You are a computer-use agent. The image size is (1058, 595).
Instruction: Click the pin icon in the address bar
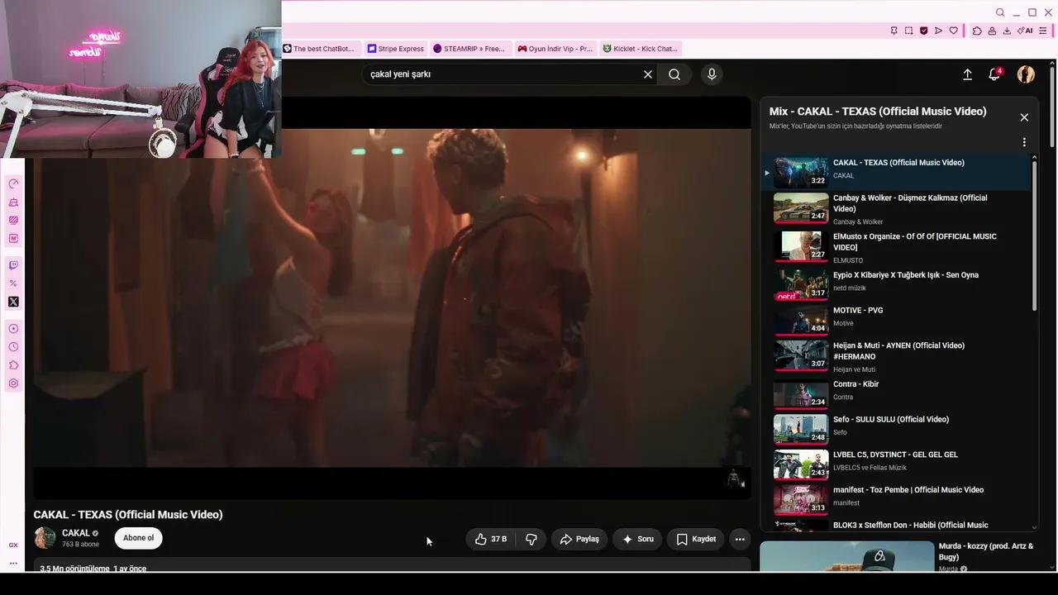(x=894, y=31)
